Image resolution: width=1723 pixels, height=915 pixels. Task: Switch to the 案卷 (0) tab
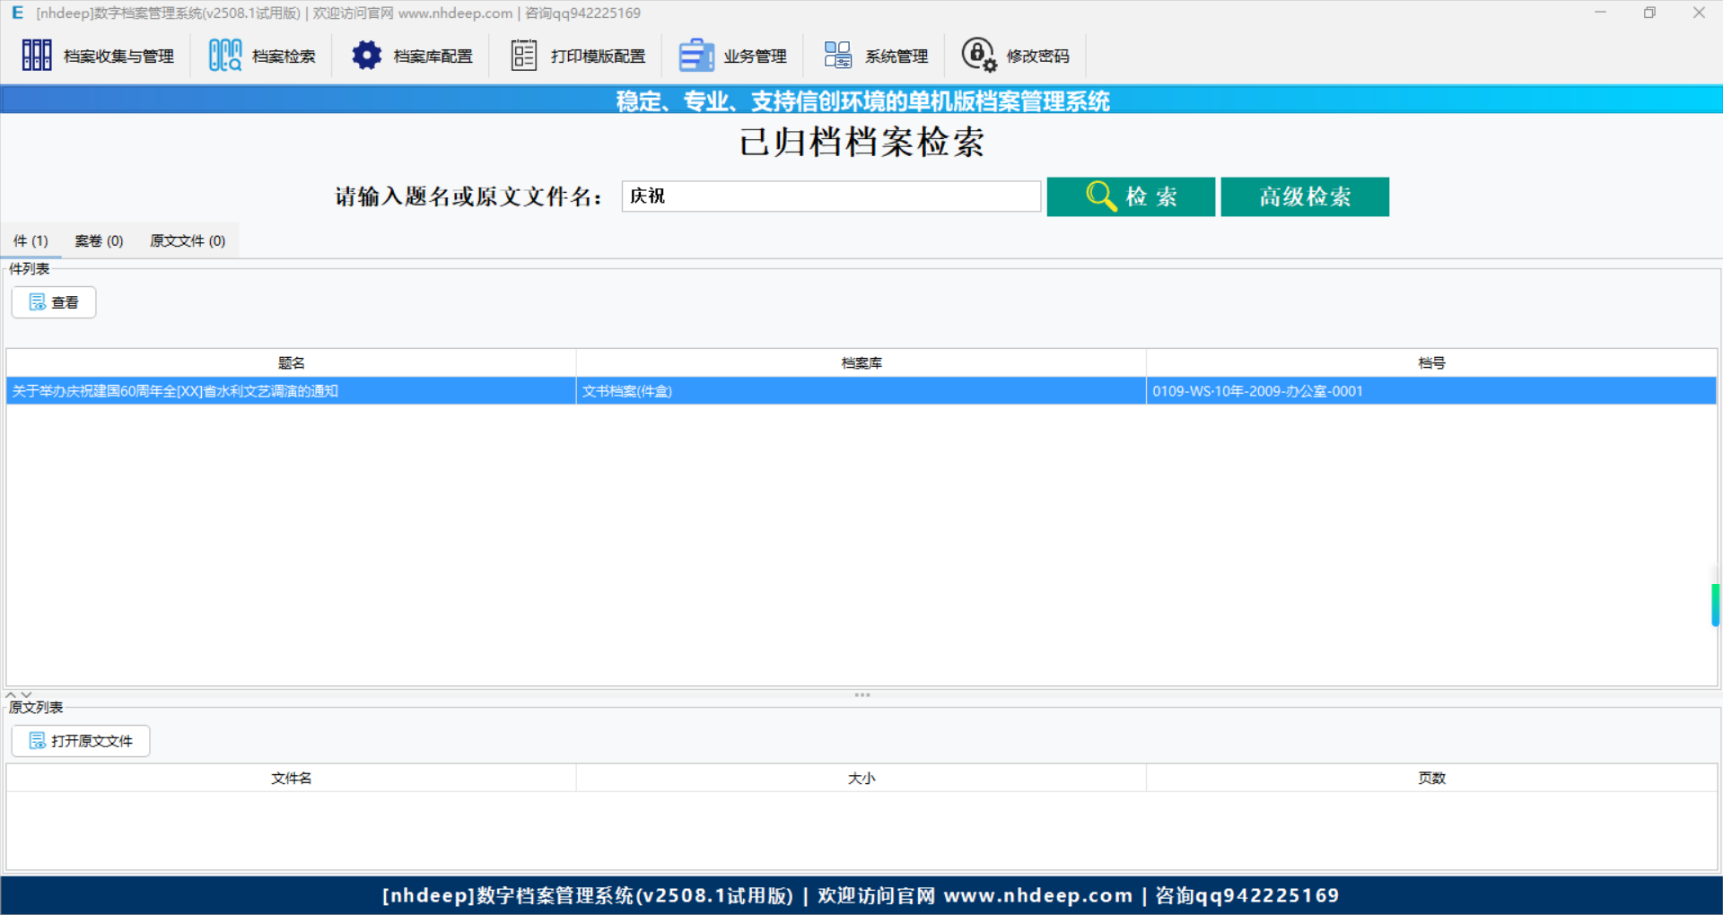(98, 240)
